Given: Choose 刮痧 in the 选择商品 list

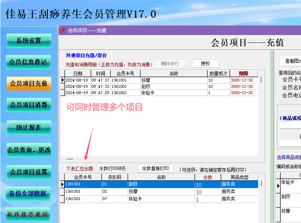Looking at the screenshot, I should (x=291, y=200).
